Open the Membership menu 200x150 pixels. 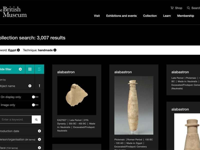tap(185, 16)
